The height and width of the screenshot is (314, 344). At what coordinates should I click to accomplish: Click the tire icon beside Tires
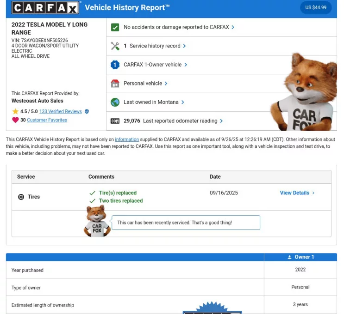tap(21, 197)
